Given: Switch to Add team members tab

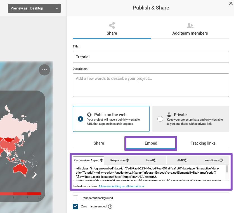Looking at the screenshot, I should (x=190, y=29).
